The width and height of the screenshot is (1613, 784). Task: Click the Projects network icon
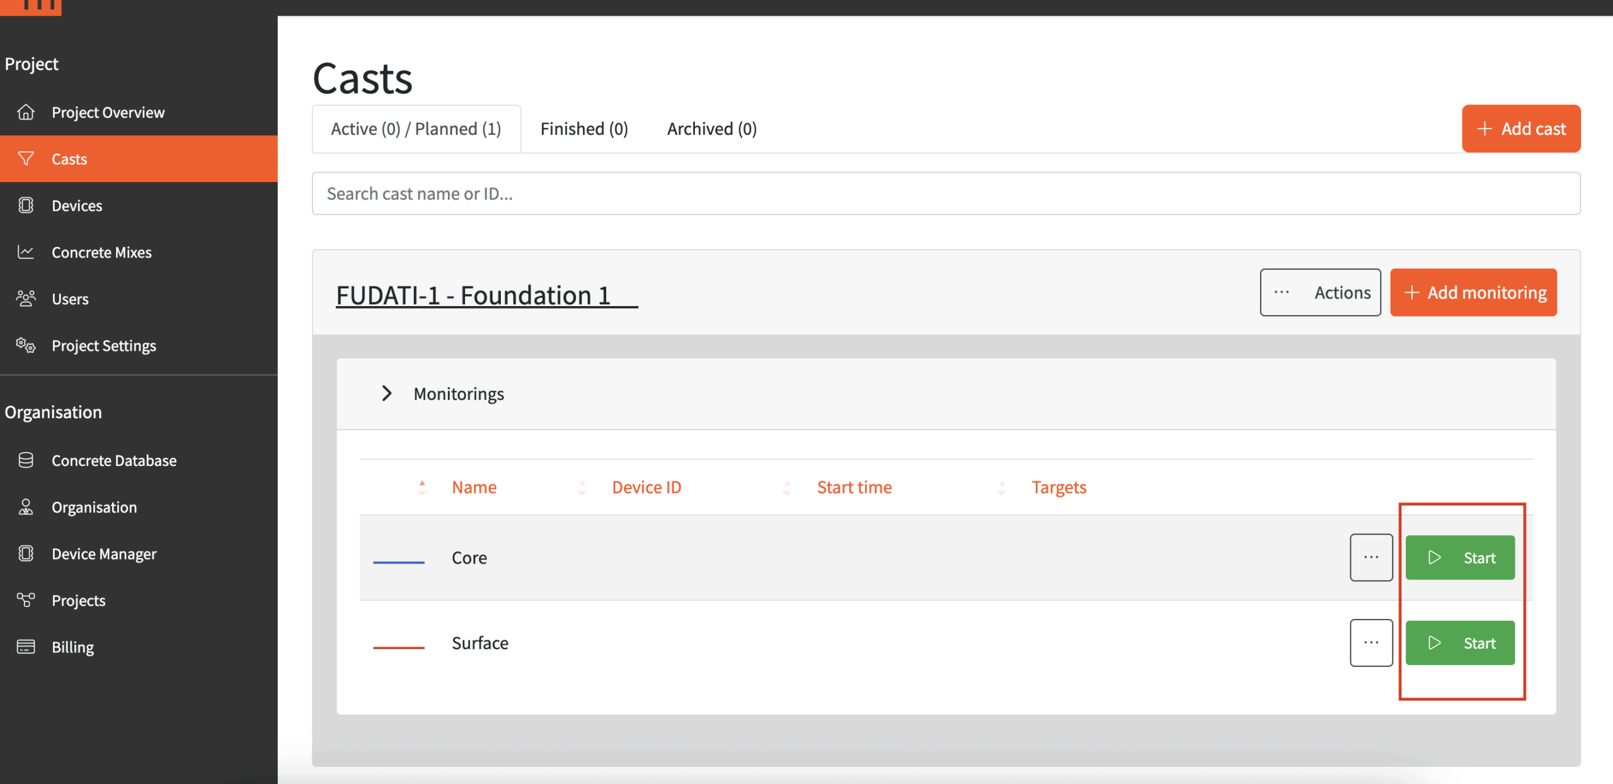(26, 600)
